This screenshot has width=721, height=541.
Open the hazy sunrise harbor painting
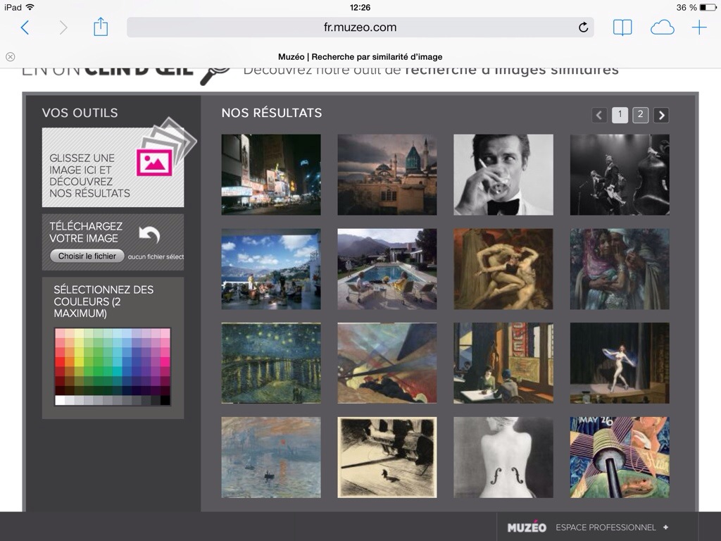271,458
